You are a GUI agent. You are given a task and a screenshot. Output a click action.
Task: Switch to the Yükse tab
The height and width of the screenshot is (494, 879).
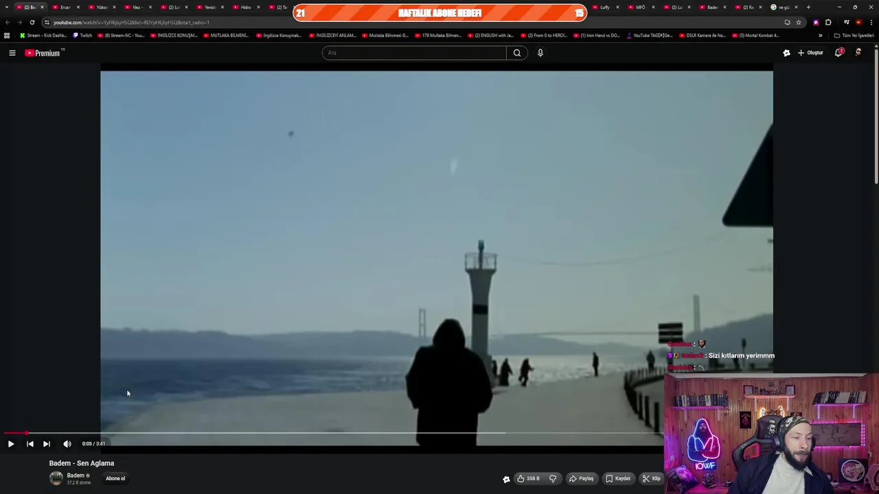tap(102, 7)
